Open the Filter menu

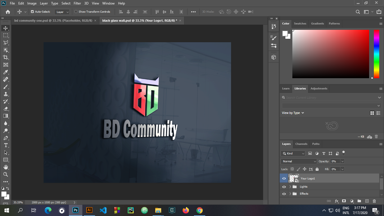77,3
